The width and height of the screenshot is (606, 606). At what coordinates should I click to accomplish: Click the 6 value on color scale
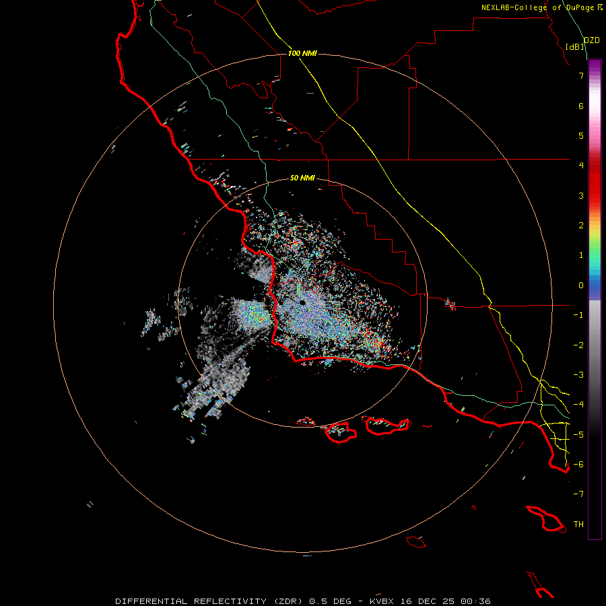581,106
